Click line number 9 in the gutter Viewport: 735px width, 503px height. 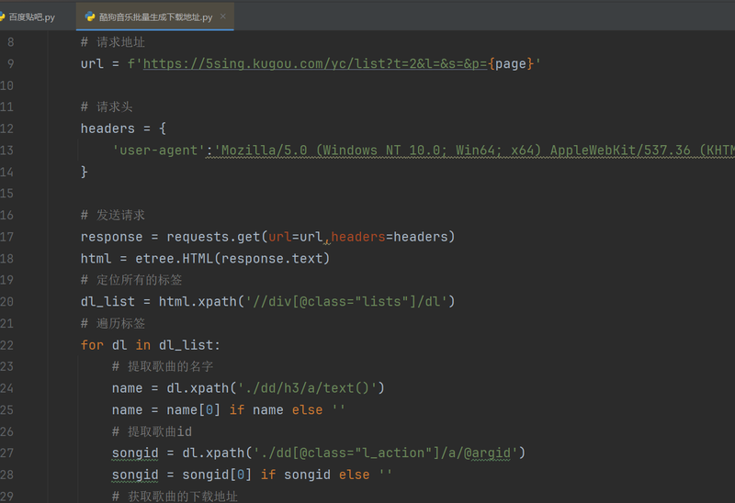(x=10, y=63)
